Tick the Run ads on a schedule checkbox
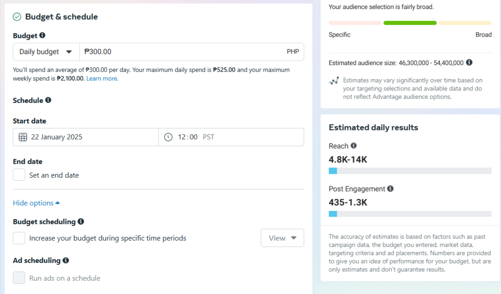 pyautogui.click(x=19, y=278)
